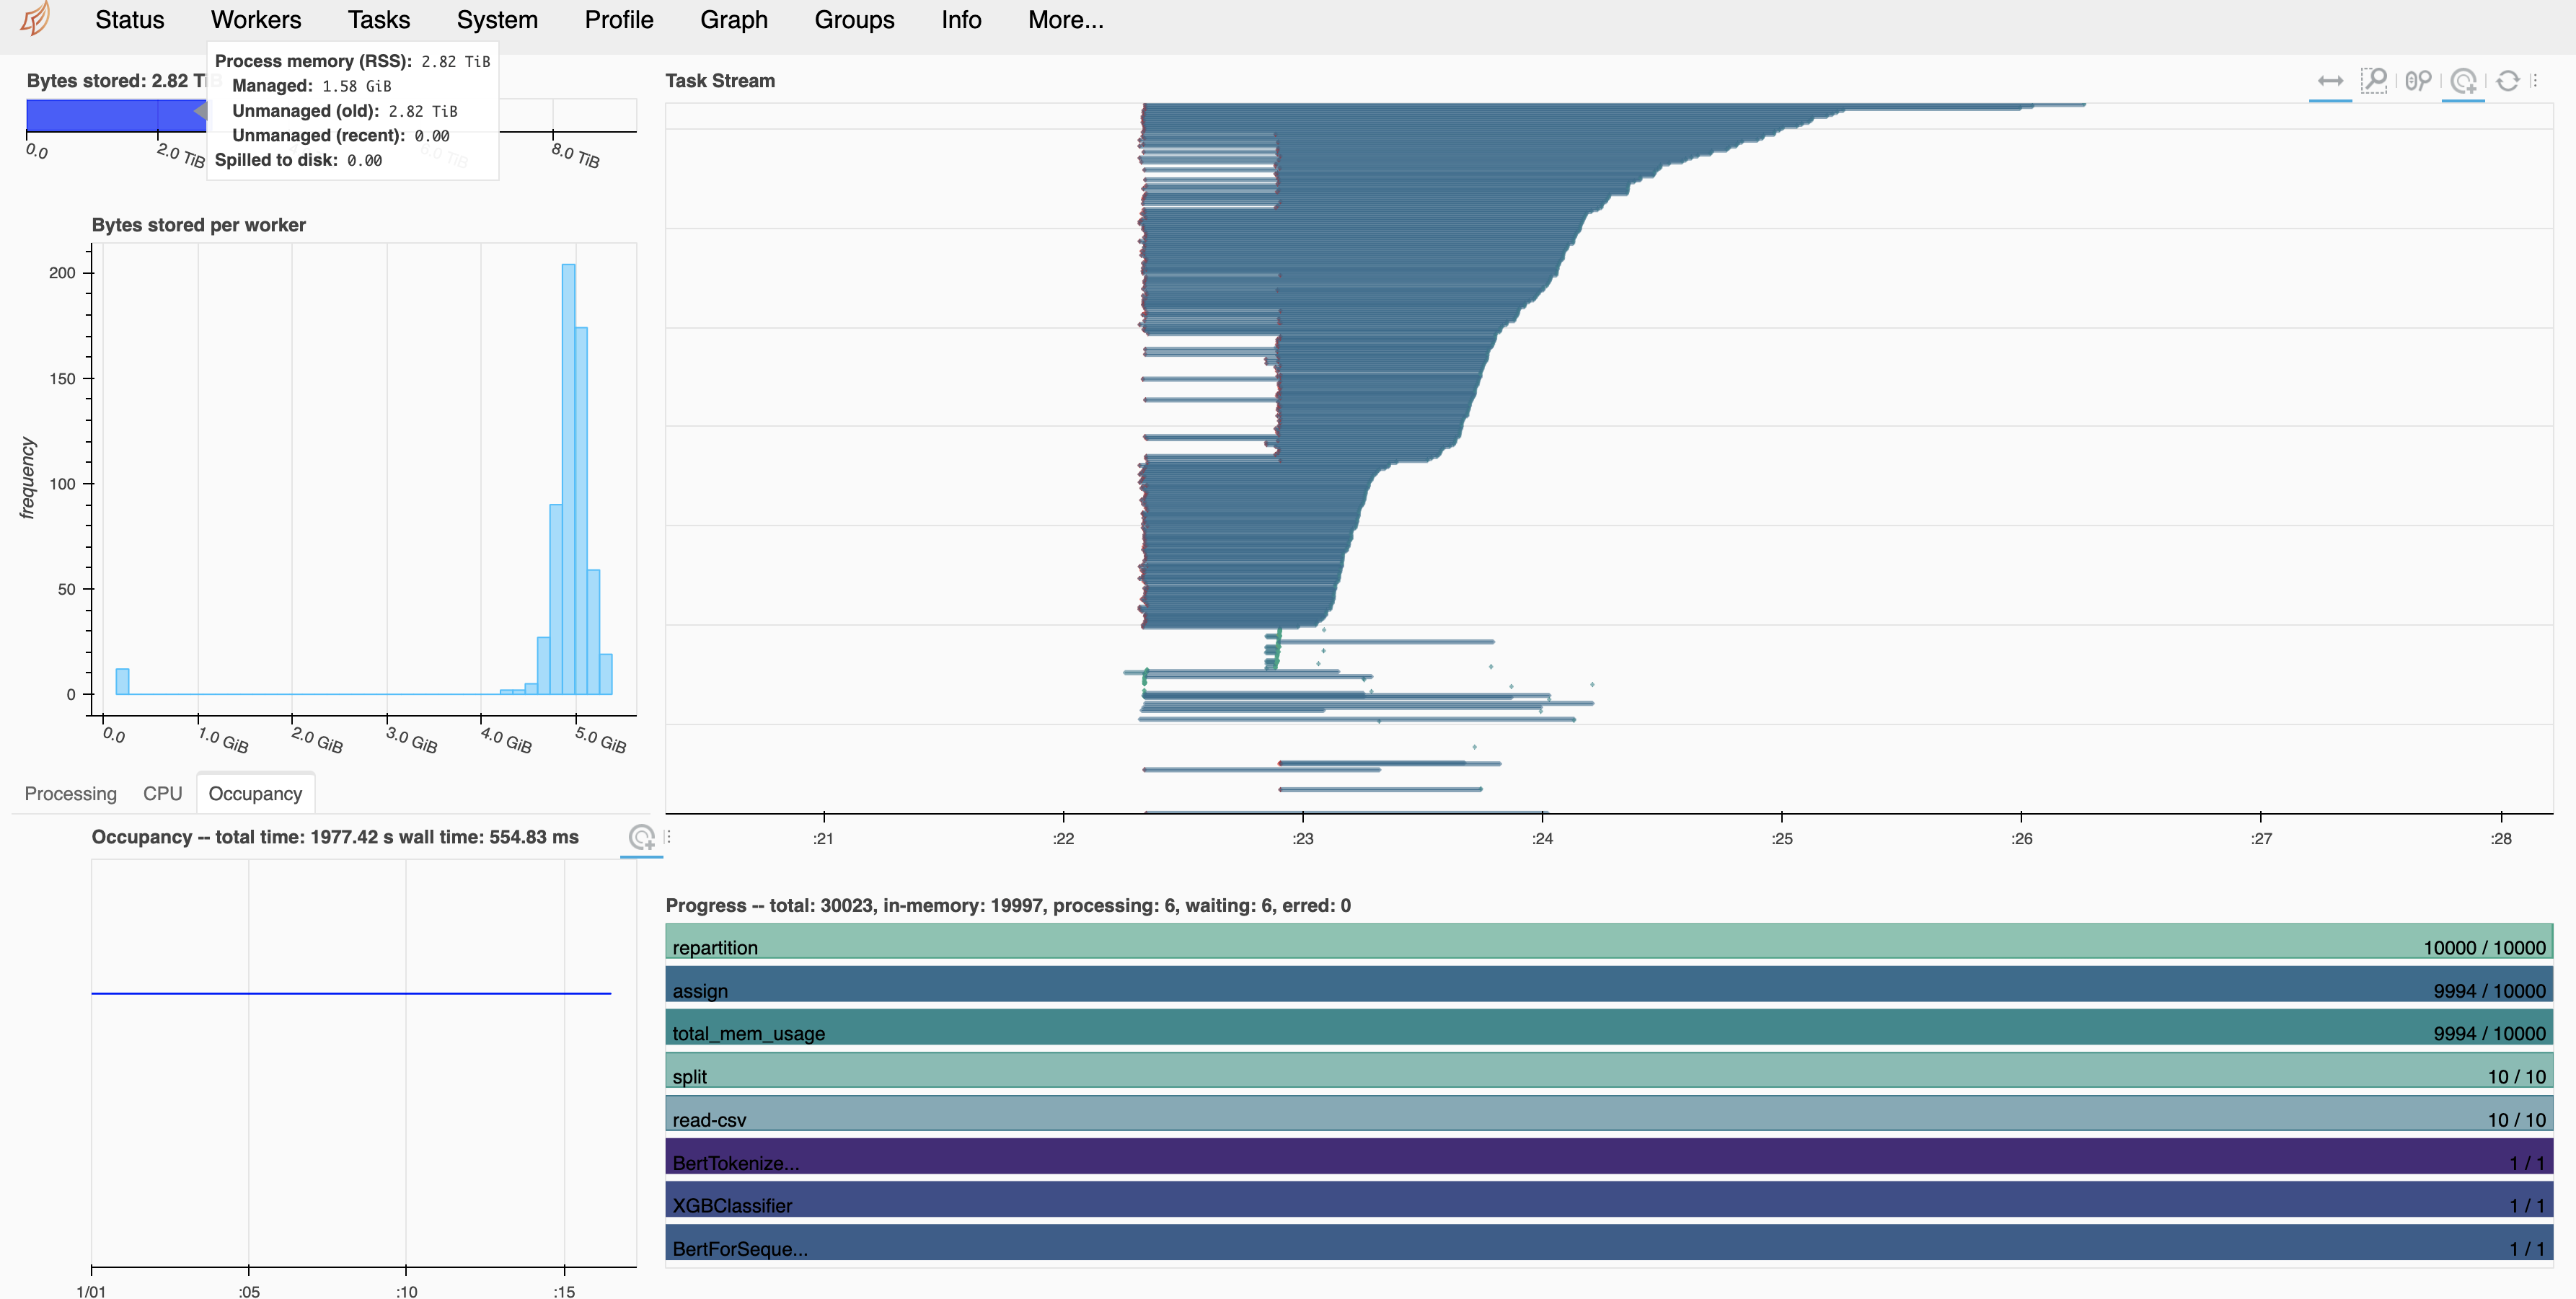This screenshot has height=1299, width=2576.
Task: Go to the Workers page
Action: (x=256, y=20)
